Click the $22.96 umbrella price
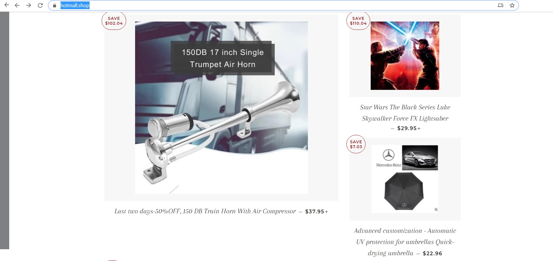Screen dimensions: 553x261 point(432,254)
